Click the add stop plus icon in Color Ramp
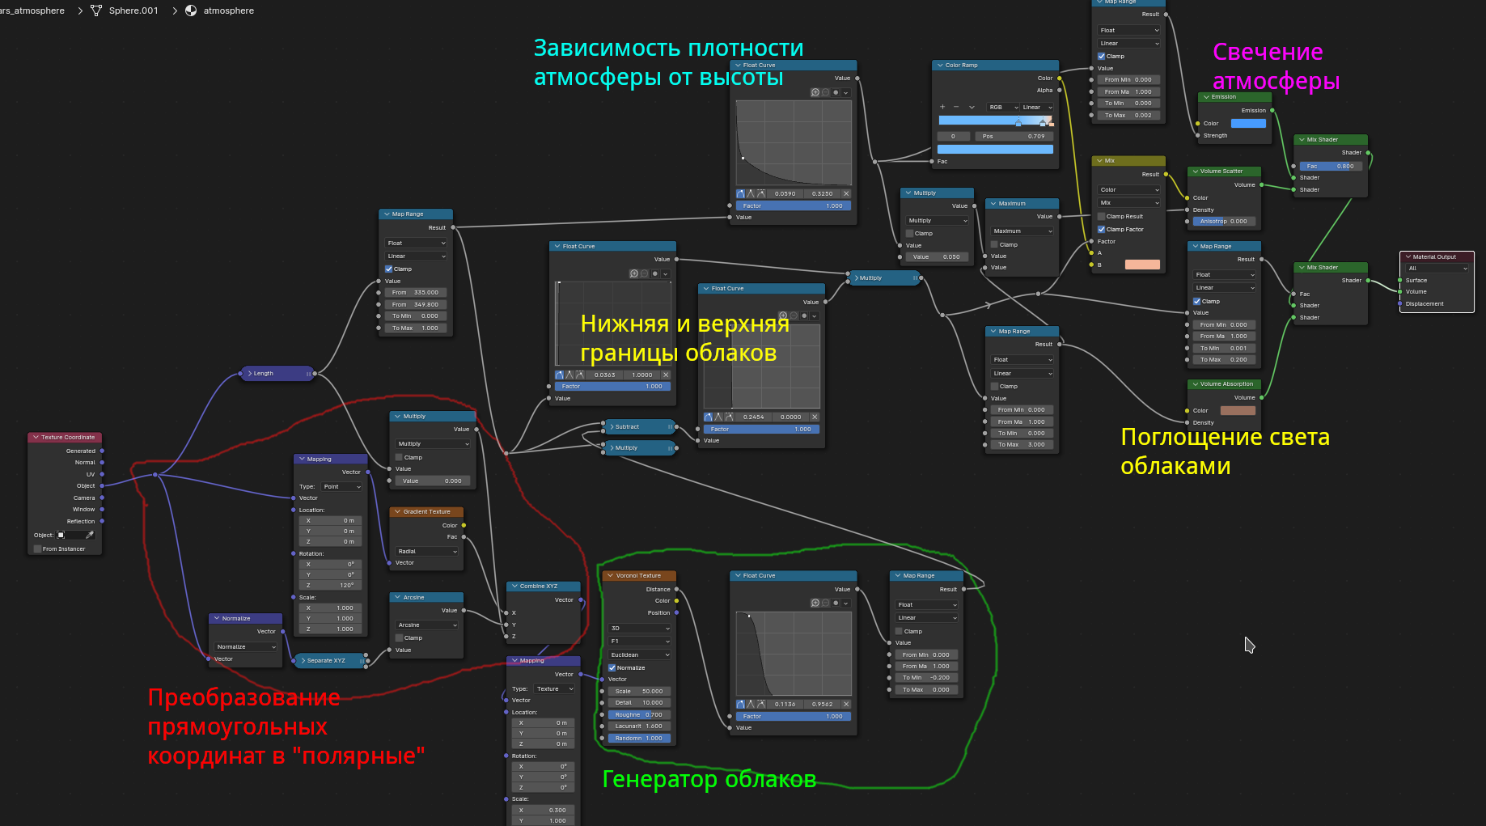 click(942, 107)
